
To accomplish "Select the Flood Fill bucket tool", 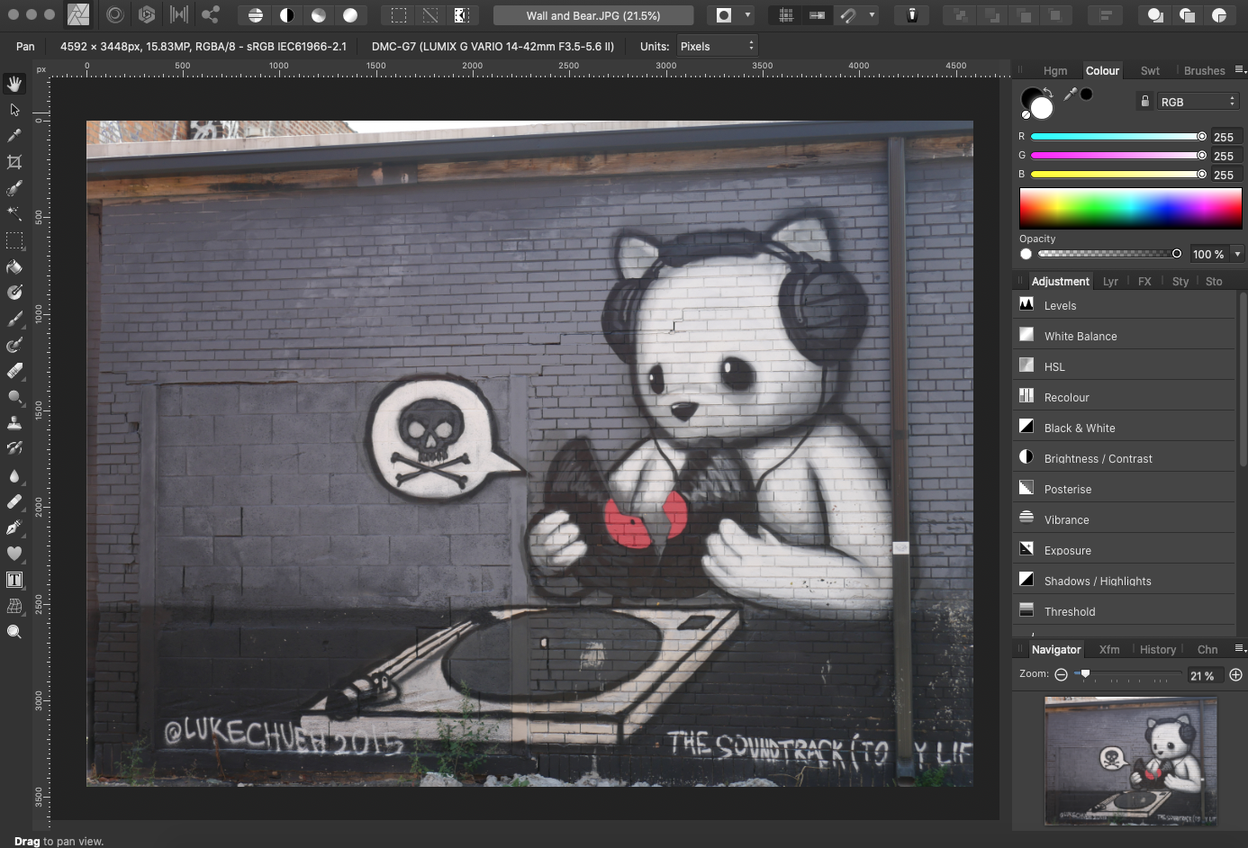I will [x=14, y=266].
